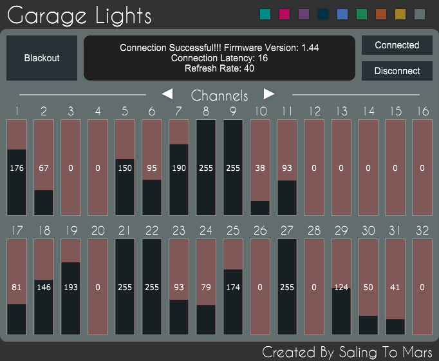
Task: Click the connection status message panel
Action: pyautogui.click(x=219, y=58)
